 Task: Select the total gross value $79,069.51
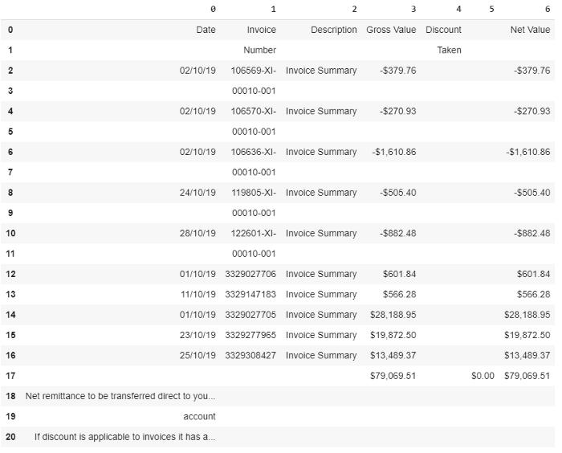point(393,376)
